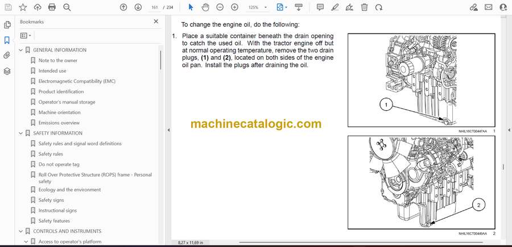Open Ecology and the environment bookmark

[69, 190]
